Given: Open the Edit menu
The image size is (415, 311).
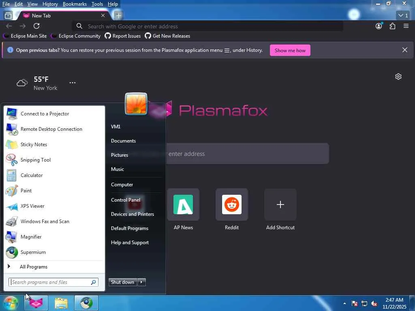Looking at the screenshot, I should 19,4.
